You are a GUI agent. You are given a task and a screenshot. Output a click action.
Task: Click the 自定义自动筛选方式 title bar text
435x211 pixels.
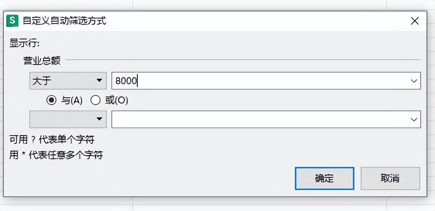64,21
